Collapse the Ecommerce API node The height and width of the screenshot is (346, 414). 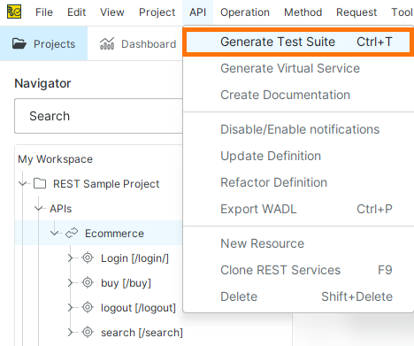point(54,233)
